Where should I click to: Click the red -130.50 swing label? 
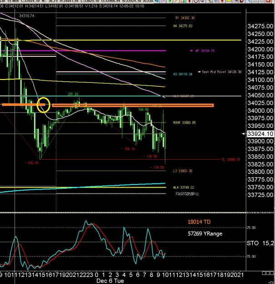pyautogui.click(x=150, y=156)
